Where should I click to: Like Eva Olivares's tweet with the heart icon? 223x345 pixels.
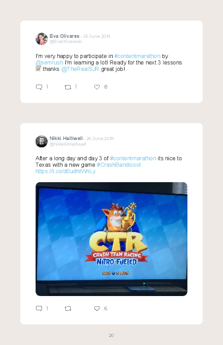pos(97,87)
